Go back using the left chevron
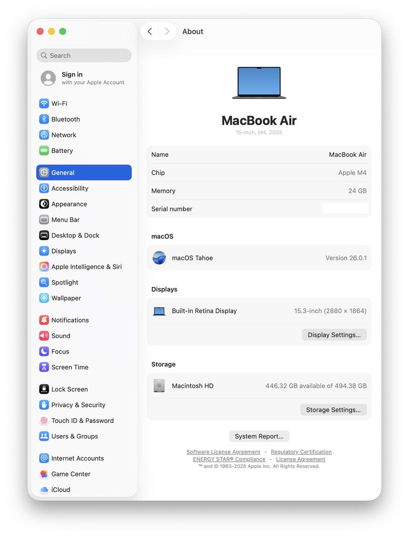Viewport: 409px width, 537px height. 150,31
